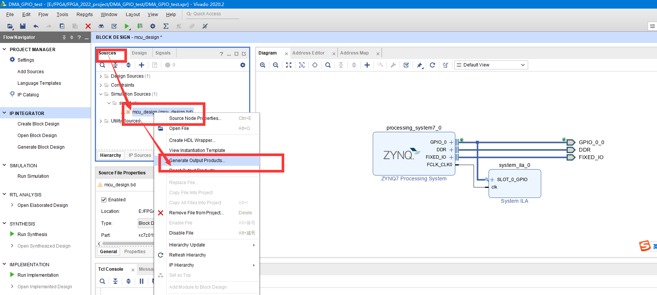Click Add Sources in Project Manager

(x=31, y=72)
